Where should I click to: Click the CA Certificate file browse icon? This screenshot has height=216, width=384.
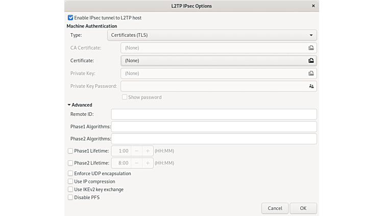(310, 47)
